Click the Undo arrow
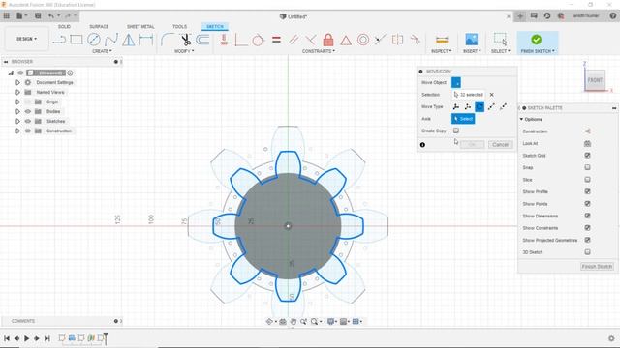The image size is (620, 348). click(51, 15)
